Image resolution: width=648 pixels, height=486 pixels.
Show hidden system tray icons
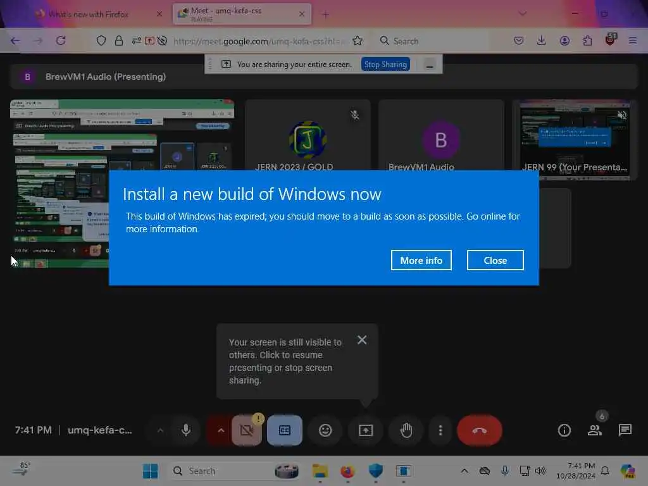(464, 471)
